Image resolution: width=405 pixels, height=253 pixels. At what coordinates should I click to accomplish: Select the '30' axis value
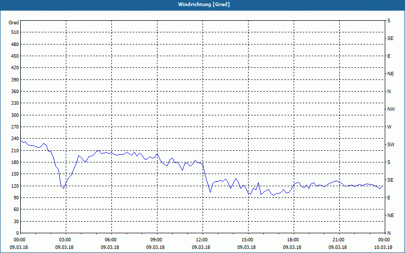(16, 221)
